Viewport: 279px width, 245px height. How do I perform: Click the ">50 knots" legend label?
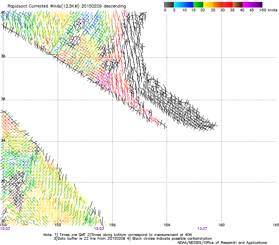pyautogui.click(x=268, y=10)
